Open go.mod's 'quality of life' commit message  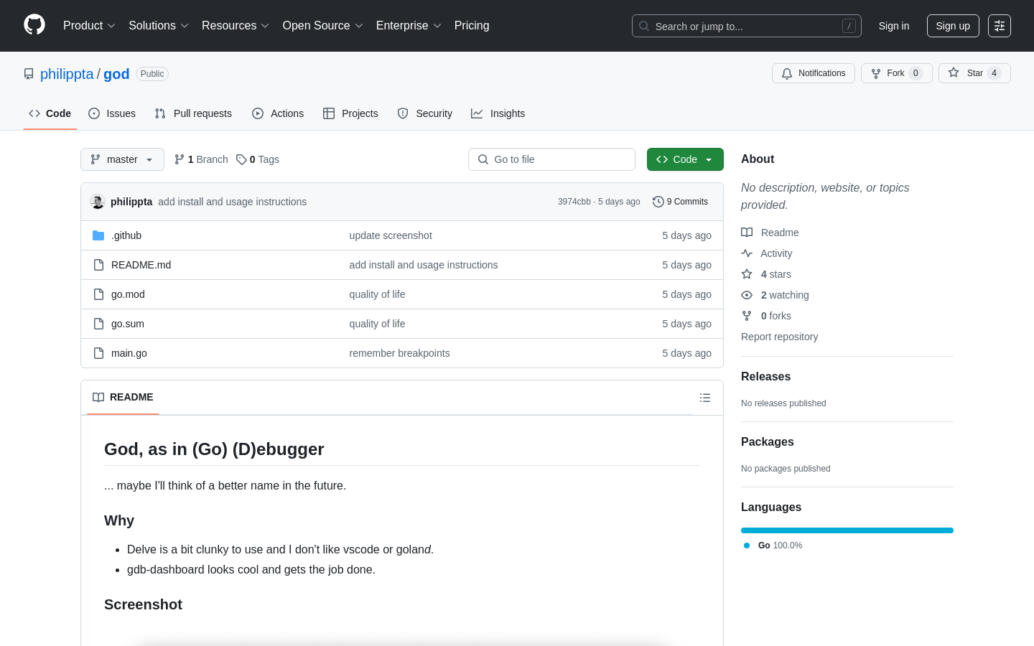(x=377, y=294)
